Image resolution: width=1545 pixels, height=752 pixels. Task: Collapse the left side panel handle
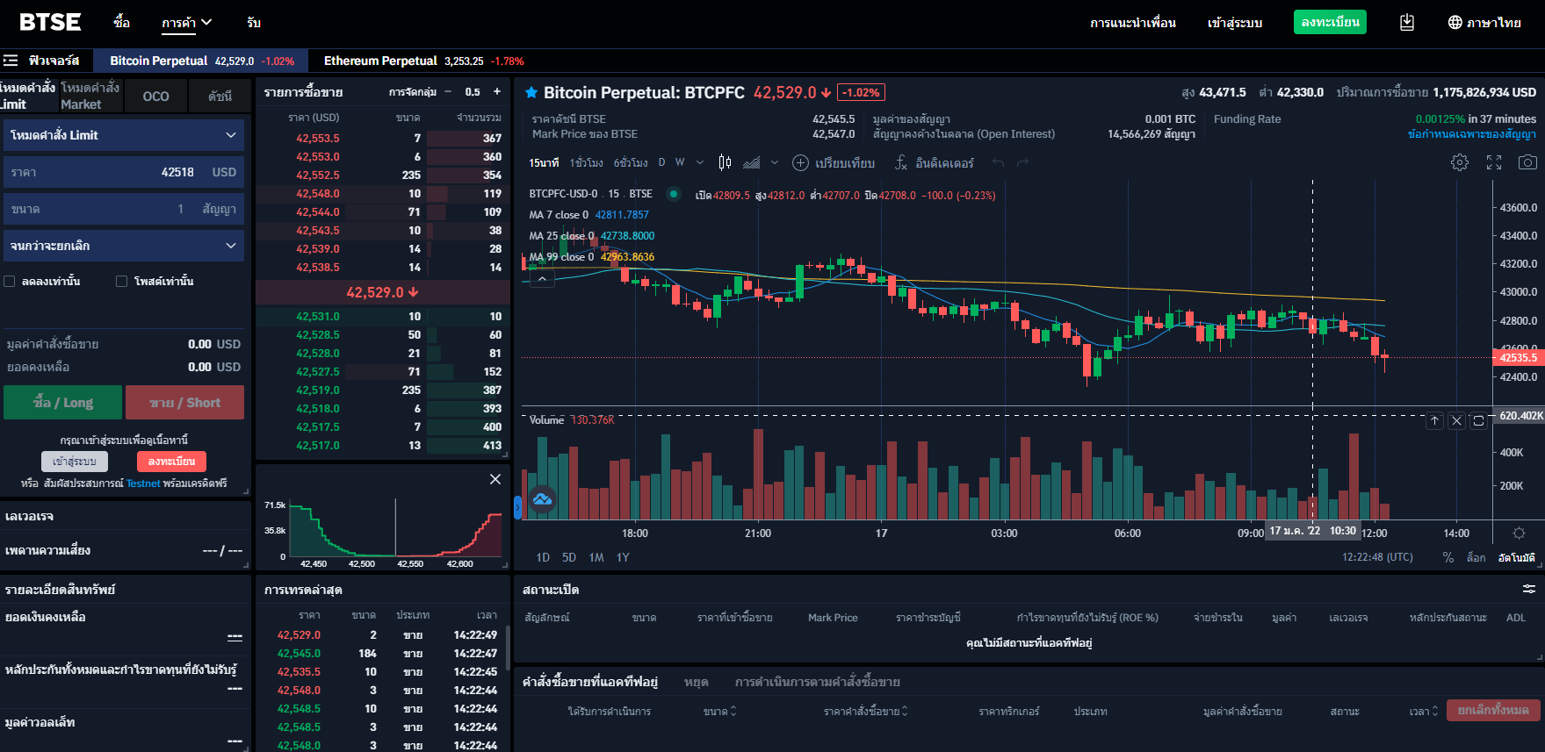click(x=517, y=506)
